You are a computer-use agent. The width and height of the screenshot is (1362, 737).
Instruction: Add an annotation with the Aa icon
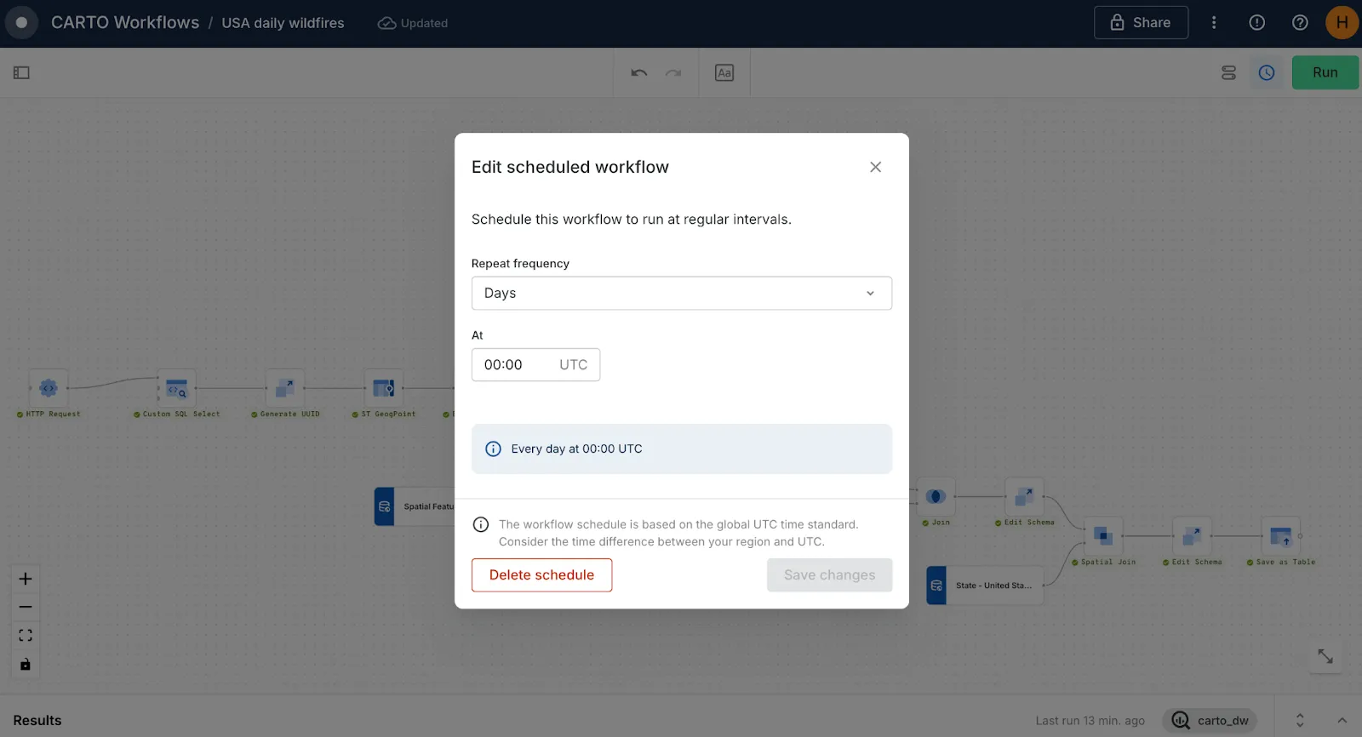(x=724, y=73)
